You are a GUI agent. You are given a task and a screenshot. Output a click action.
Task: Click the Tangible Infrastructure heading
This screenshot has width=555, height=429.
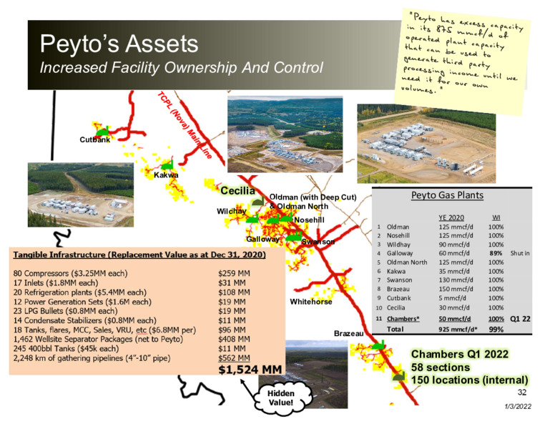pos(139,255)
